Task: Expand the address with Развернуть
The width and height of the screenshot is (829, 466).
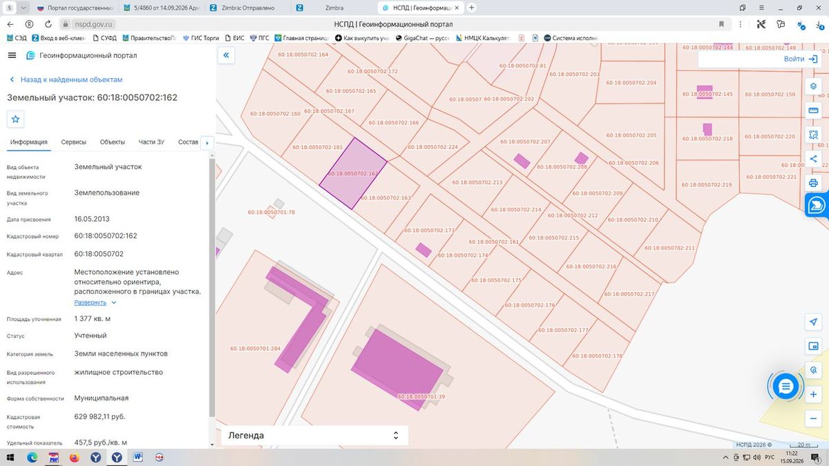Action: pyautogui.click(x=95, y=302)
